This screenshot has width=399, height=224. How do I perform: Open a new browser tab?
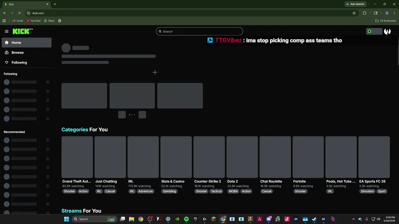tap(55, 4)
